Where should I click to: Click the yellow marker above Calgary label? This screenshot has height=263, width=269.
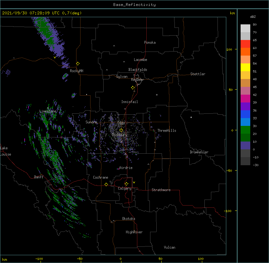point(126,184)
